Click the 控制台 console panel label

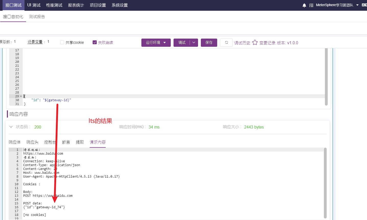(50, 142)
